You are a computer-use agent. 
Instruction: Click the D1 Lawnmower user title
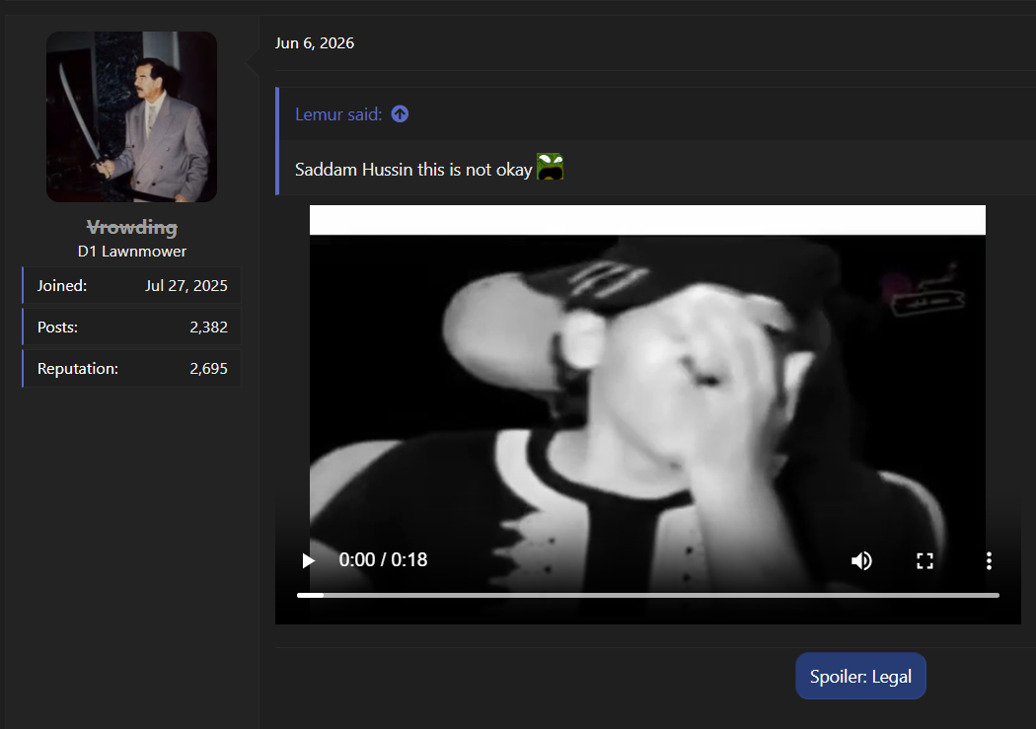pyautogui.click(x=131, y=251)
